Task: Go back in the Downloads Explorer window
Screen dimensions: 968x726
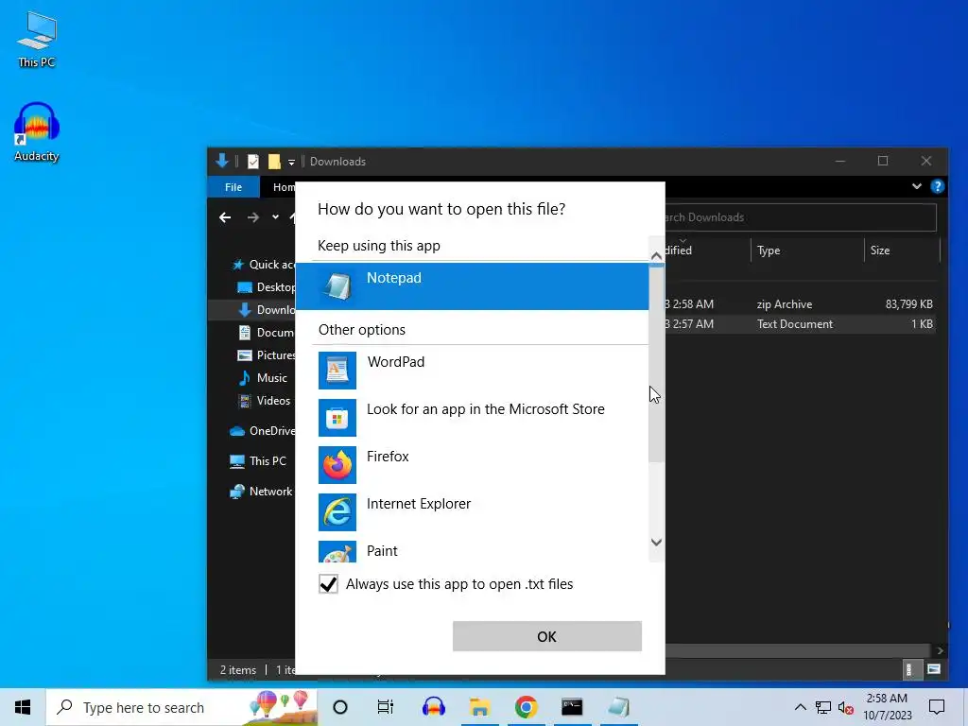Action: 225,217
